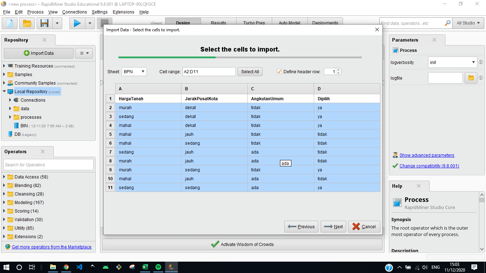Click the save process floppy disk icon

point(44,23)
